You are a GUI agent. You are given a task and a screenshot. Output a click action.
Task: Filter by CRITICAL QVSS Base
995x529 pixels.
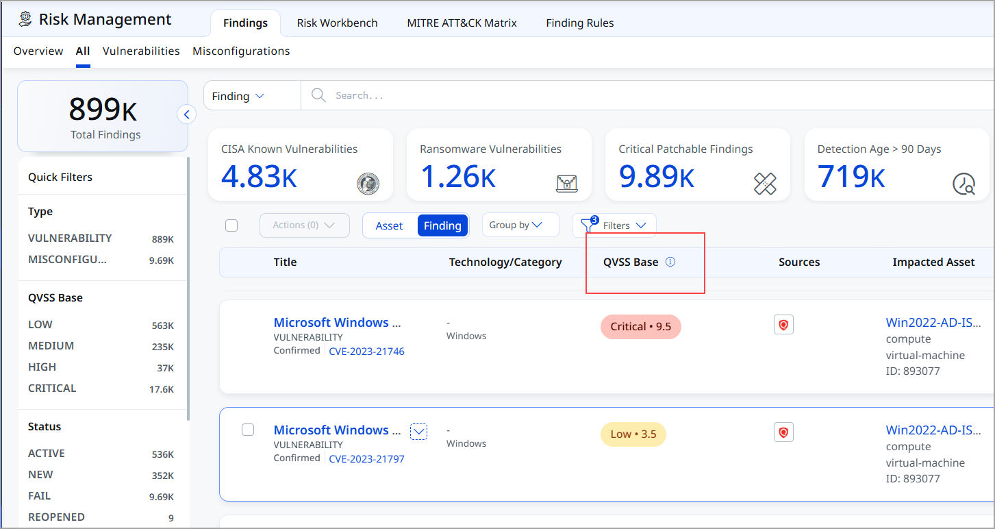click(x=52, y=388)
